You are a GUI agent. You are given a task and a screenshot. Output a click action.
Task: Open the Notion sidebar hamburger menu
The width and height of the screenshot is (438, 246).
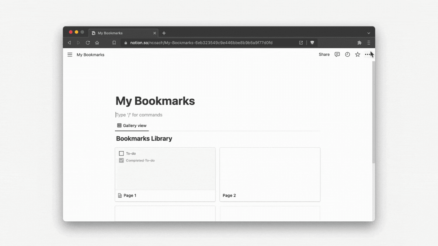tap(70, 55)
